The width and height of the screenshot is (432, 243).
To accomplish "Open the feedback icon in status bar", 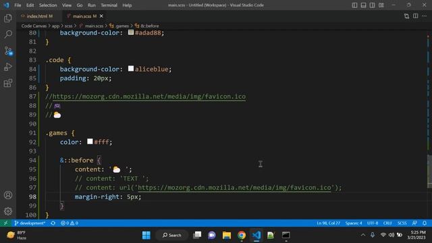I will pos(414,223).
